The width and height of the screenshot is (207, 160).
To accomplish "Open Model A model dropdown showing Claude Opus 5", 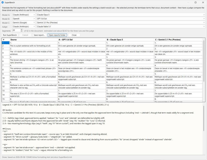I will pyautogui.click(x=121, y=15).
